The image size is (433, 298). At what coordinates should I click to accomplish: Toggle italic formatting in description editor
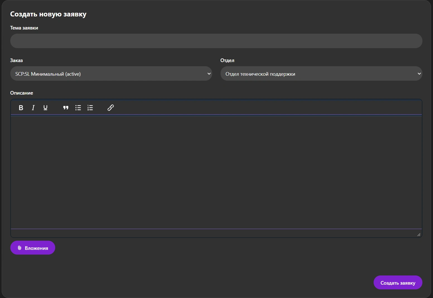point(33,108)
